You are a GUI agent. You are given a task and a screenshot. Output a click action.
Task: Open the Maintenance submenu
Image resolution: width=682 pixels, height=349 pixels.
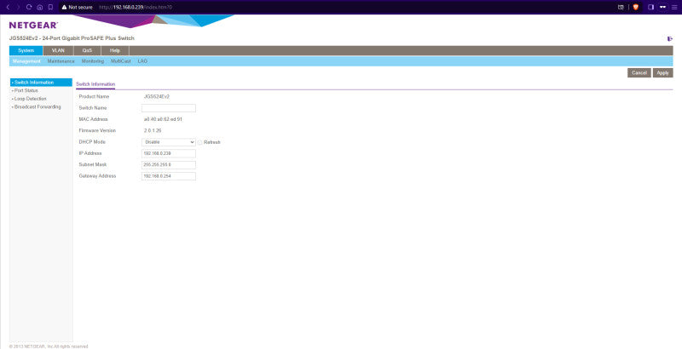61,61
